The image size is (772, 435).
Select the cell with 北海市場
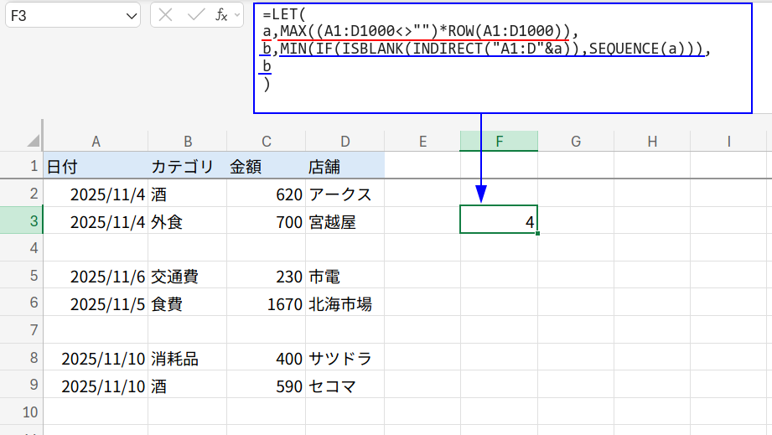point(345,303)
